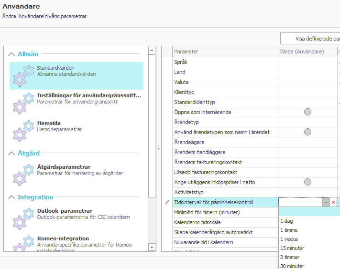Collapse the Åtgärd section
Viewport: 340px width, 269px height.
pyautogui.click(x=12, y=154)
